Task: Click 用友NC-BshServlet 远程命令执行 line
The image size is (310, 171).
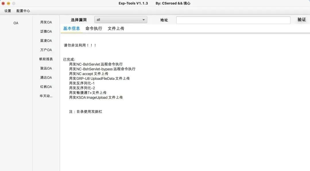Action: [x=96, y=64]
